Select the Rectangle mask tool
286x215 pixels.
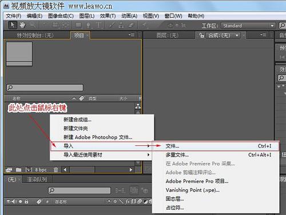tap(78, 25)
